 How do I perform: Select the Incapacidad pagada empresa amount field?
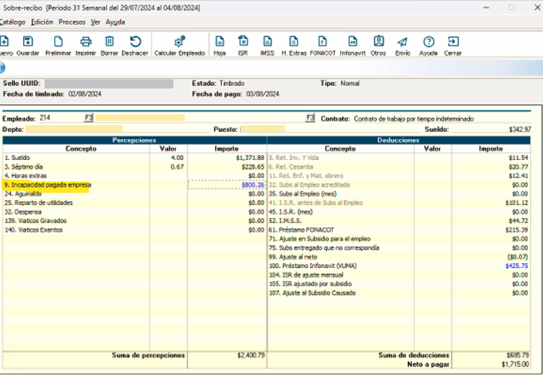point(226,185)
